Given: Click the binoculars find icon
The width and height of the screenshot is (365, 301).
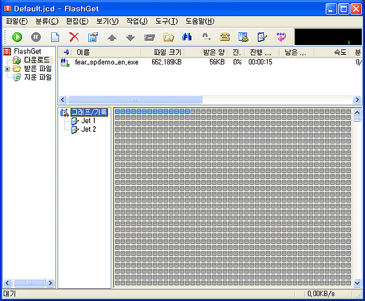Looking at the screenshot, I should pyautogui.click(x=187, y=36).
